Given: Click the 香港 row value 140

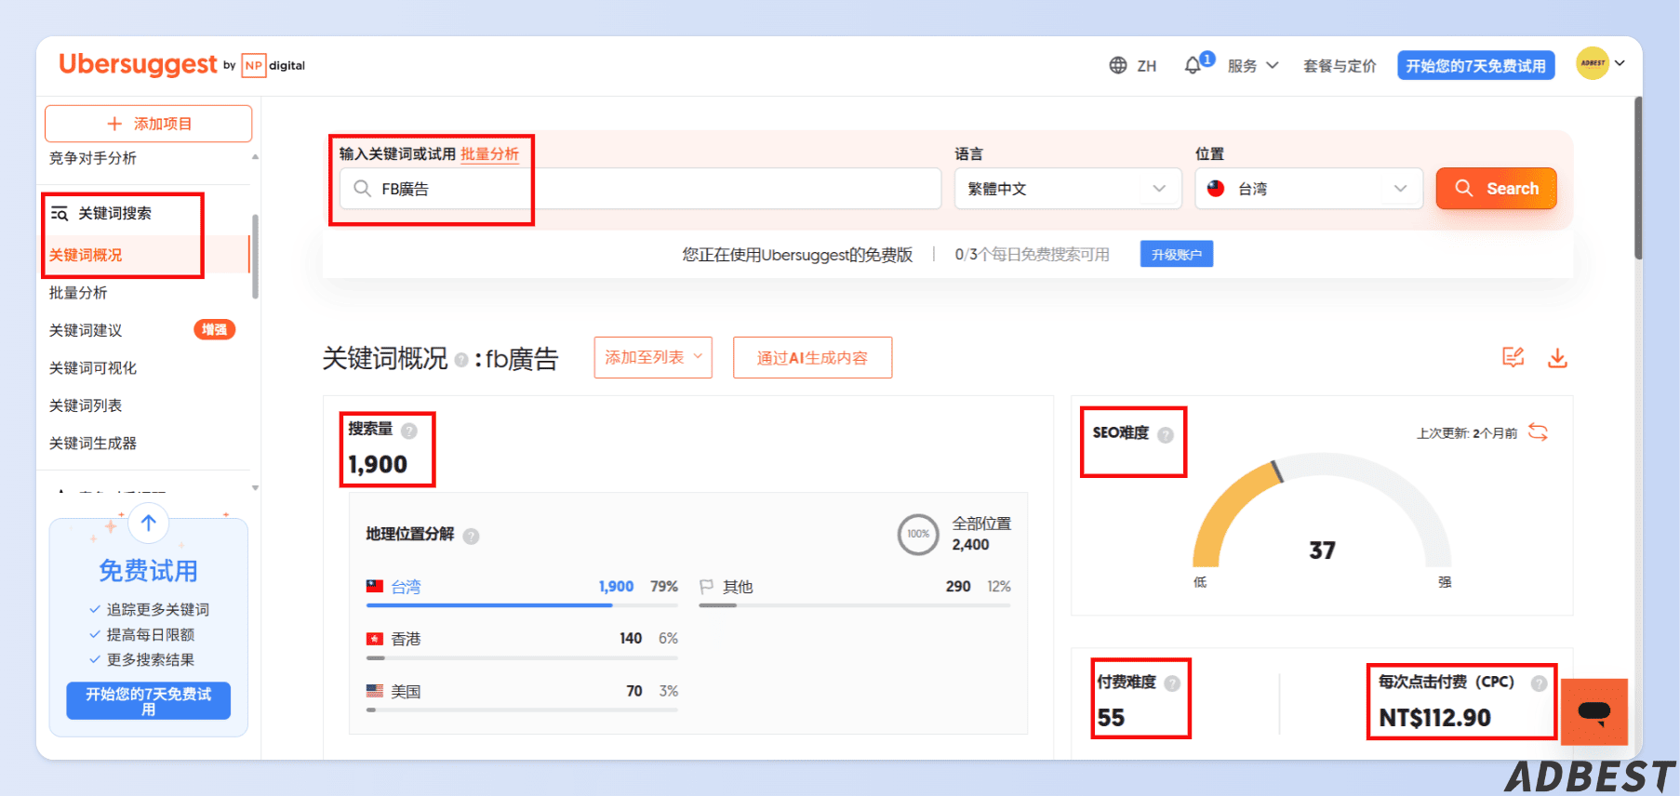Looking at the screenshot, I should tap(631, 638).
